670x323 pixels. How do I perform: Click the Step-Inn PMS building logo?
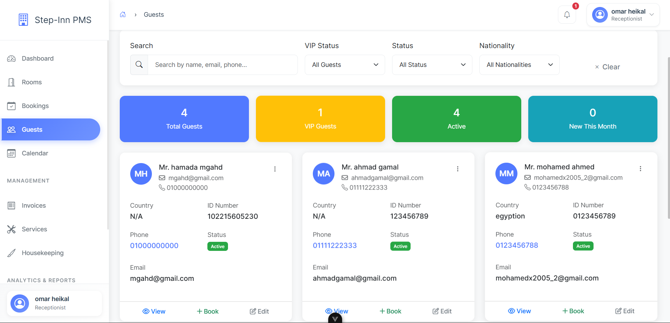pyautogui.click(x=23, y=20)
